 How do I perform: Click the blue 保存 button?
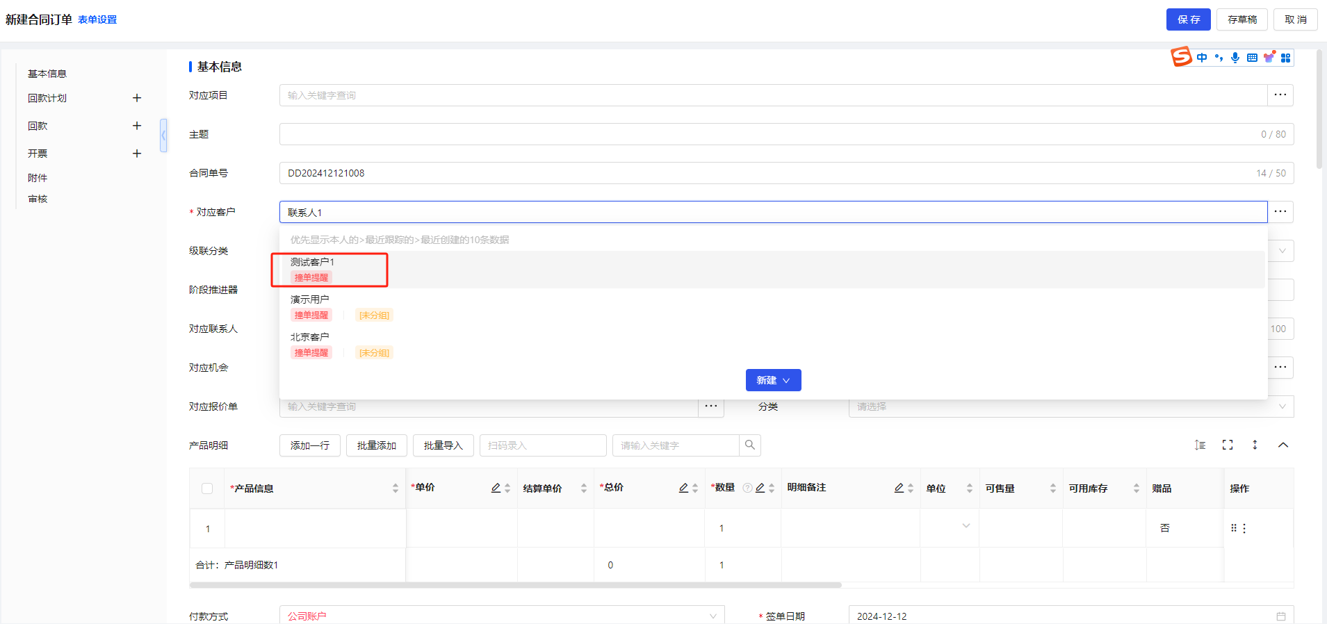[x=1188, y=19]
